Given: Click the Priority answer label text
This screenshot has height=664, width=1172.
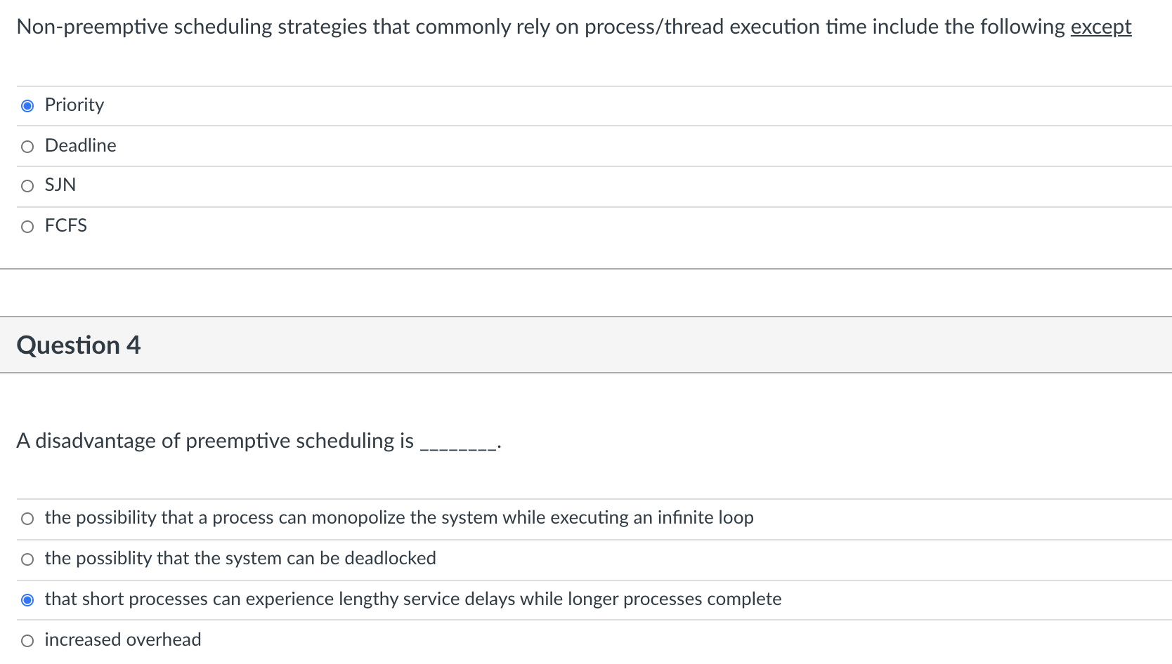Looking at the screenshot, I should click(x=74, y=105).
